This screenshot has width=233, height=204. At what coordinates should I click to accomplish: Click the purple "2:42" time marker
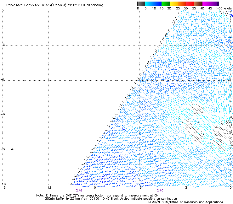click(x=79, y=191)
